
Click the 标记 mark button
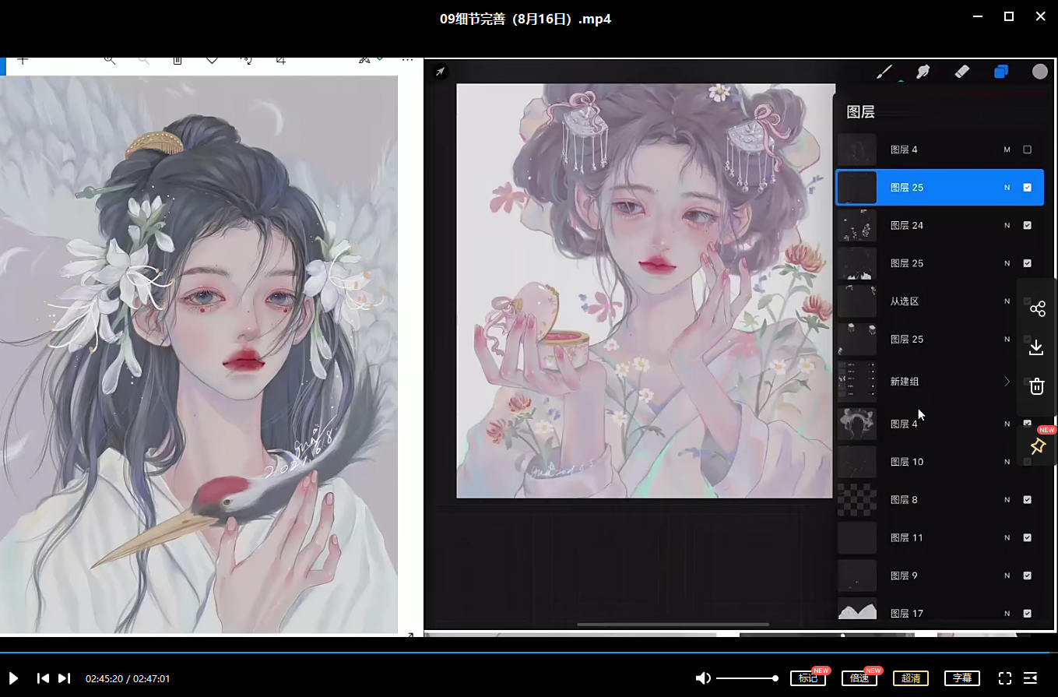(808, 678)
